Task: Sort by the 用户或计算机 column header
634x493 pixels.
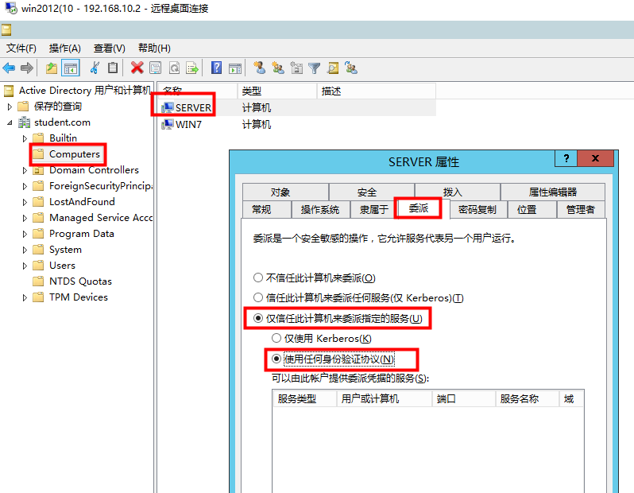Action: point(384,399)
